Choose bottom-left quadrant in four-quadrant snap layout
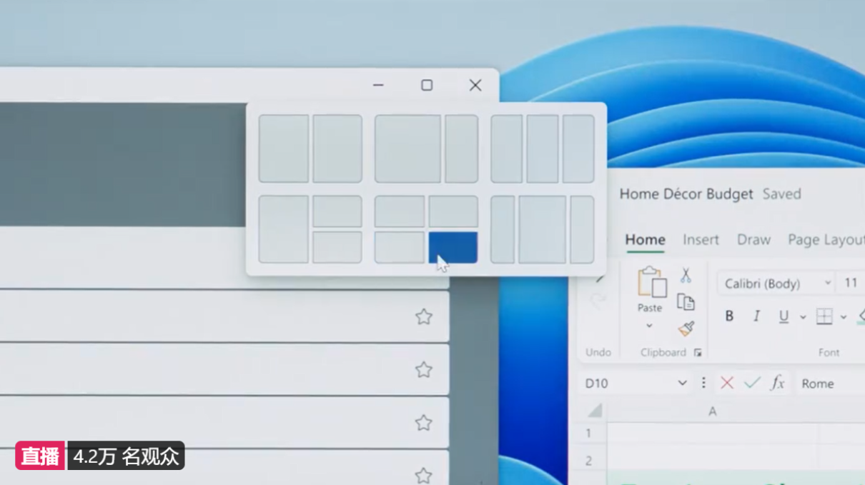865x485 pixels. point(400,247)
